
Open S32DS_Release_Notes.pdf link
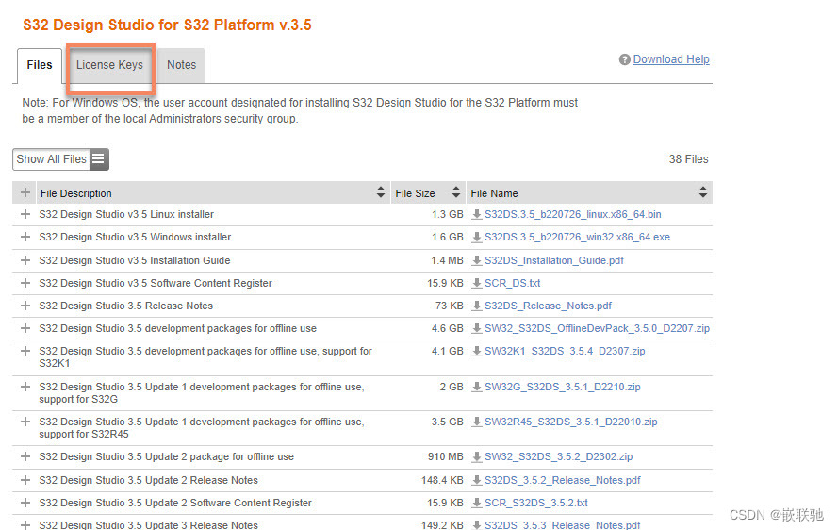coord(548,306)
